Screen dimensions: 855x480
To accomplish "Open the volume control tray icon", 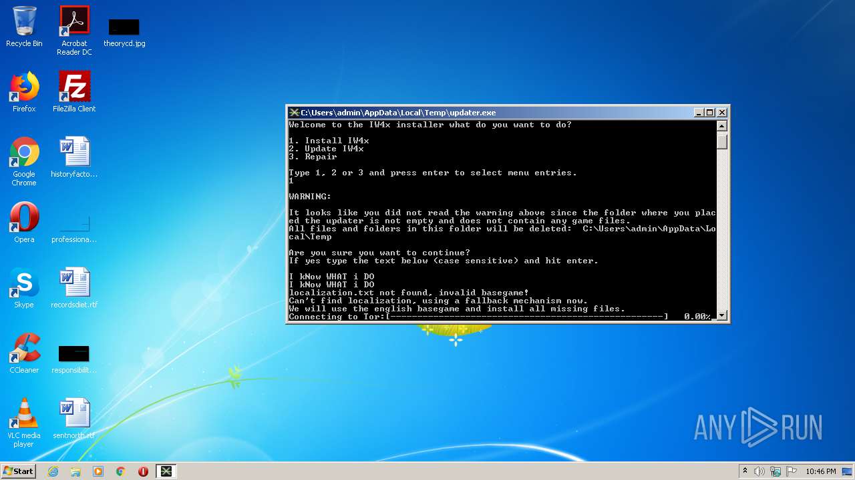I will (x=759, y=471).
